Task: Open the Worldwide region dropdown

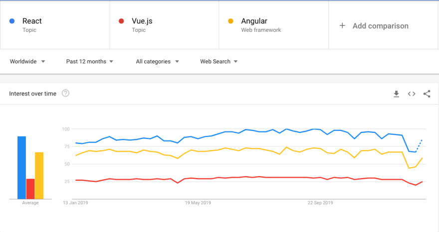Action: (x=28, y=62)
